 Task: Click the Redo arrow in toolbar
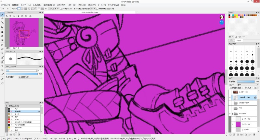[x=7, y=9]
